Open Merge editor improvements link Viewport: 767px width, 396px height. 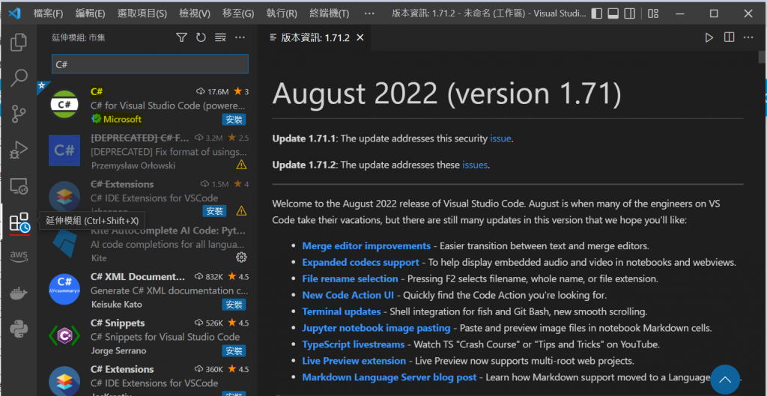pyautogui.click(x=366, y=246)
